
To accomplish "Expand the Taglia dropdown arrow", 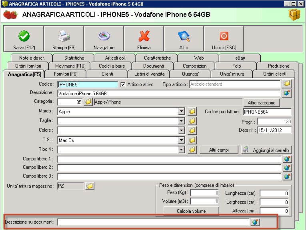I will pos(181,121).
